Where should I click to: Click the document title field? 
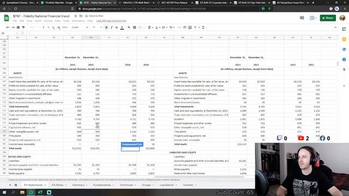tap(41, 16)
